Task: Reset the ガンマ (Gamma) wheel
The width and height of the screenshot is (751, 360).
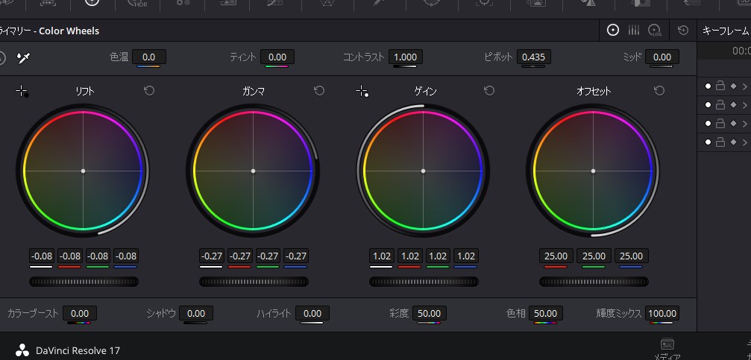Action: pyautogui.click(x=319, y=90)
